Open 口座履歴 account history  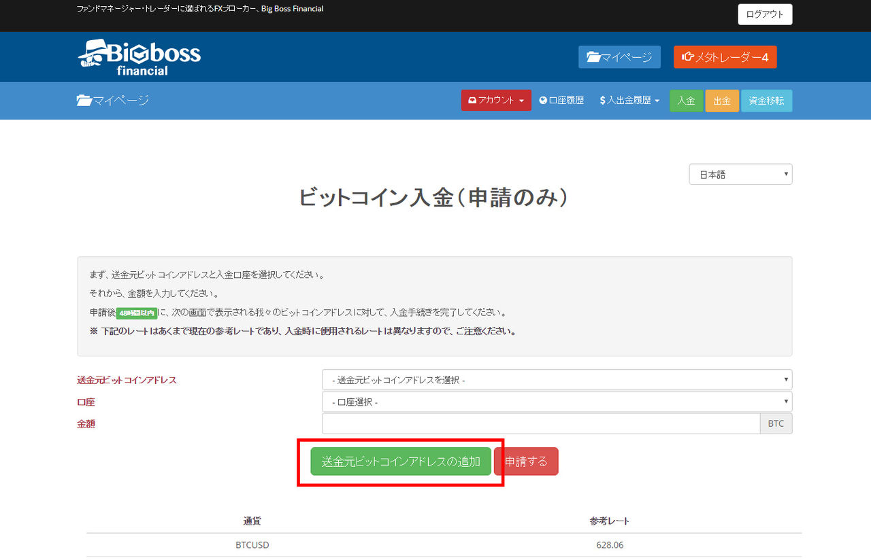(561, 101)
